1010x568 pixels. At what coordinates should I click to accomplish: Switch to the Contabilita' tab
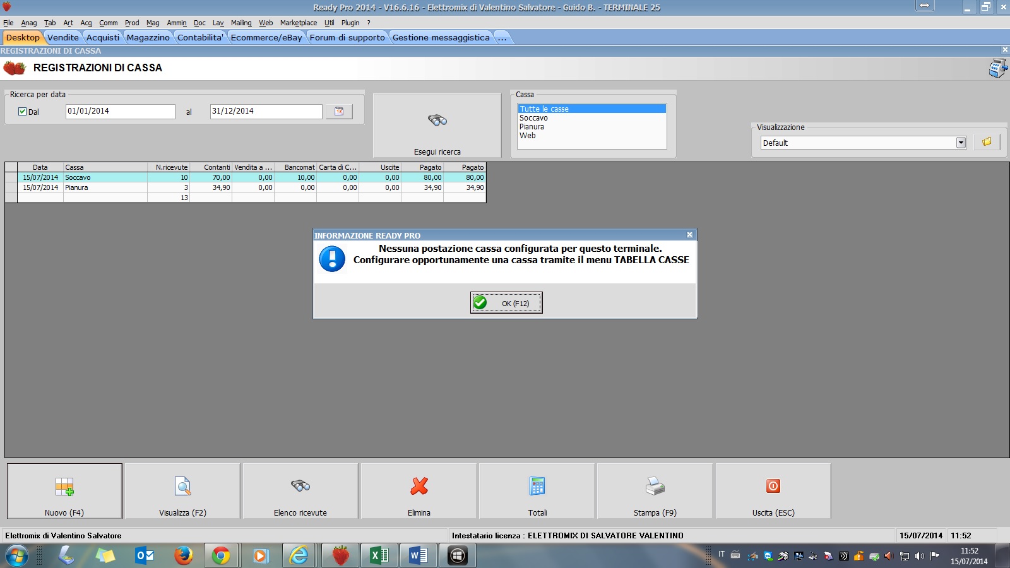[x=201, y=37]
